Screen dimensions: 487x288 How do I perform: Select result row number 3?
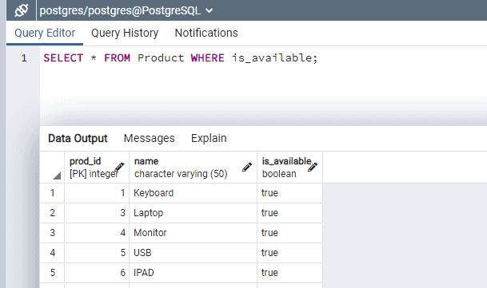click(x=52, y=232)
